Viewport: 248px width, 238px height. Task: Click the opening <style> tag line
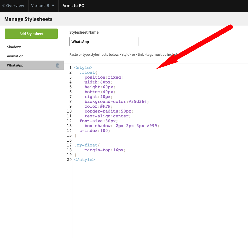(83, 68)
